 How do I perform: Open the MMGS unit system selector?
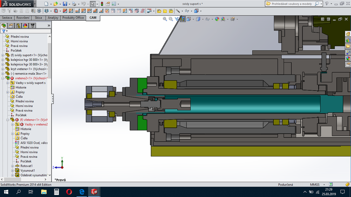[x=314, y=184]
